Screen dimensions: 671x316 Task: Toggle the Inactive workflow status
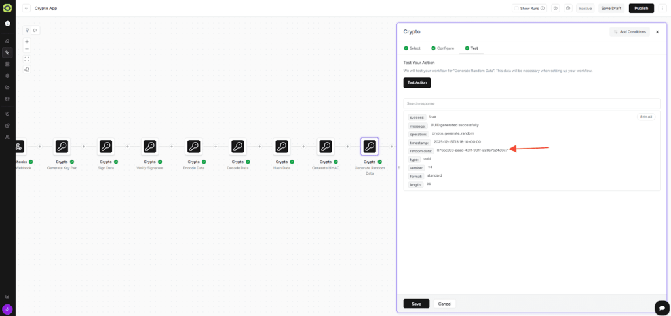click(585, 9)
